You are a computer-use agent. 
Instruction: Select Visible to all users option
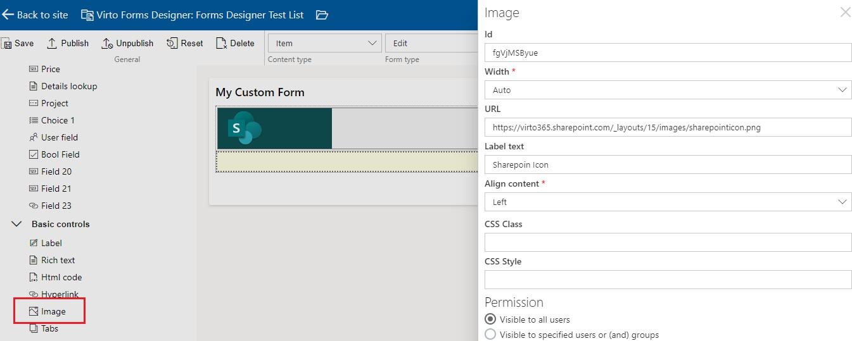pos(490,319)
